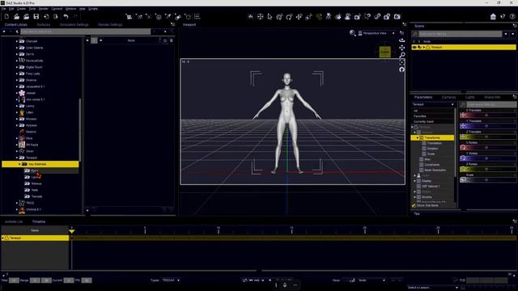The height and width of the screenshot is (291, 518).
Task: Toggle Tenesull selectable arrow icon in Scene
Action: point(419,47)
